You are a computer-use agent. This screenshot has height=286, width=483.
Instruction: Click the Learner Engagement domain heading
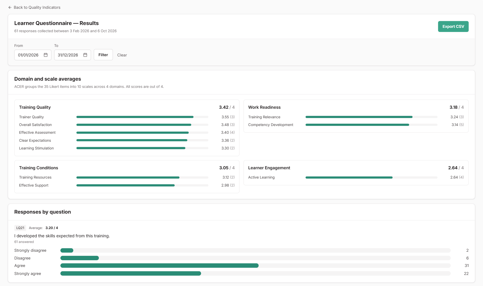(269, 168)
